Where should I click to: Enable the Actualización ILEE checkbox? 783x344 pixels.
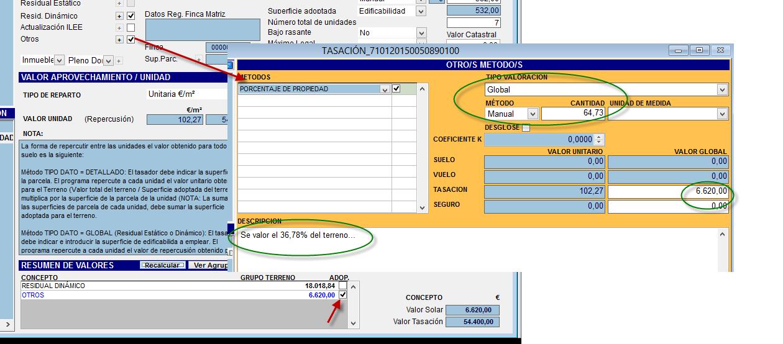[x=130, y=28]
